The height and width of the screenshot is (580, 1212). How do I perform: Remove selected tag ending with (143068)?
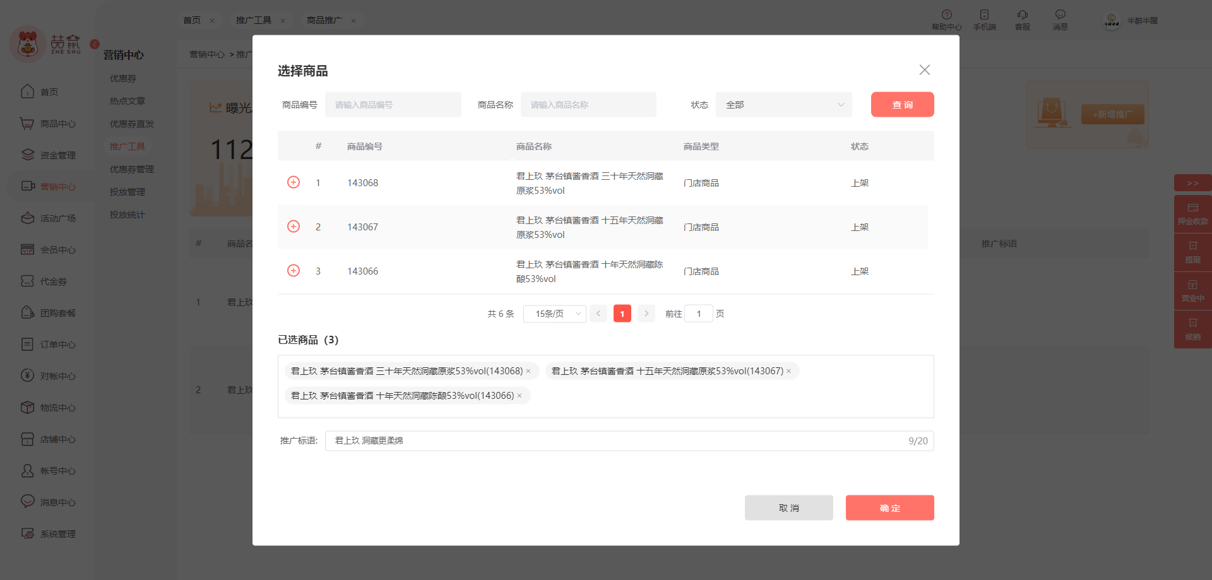528,371
